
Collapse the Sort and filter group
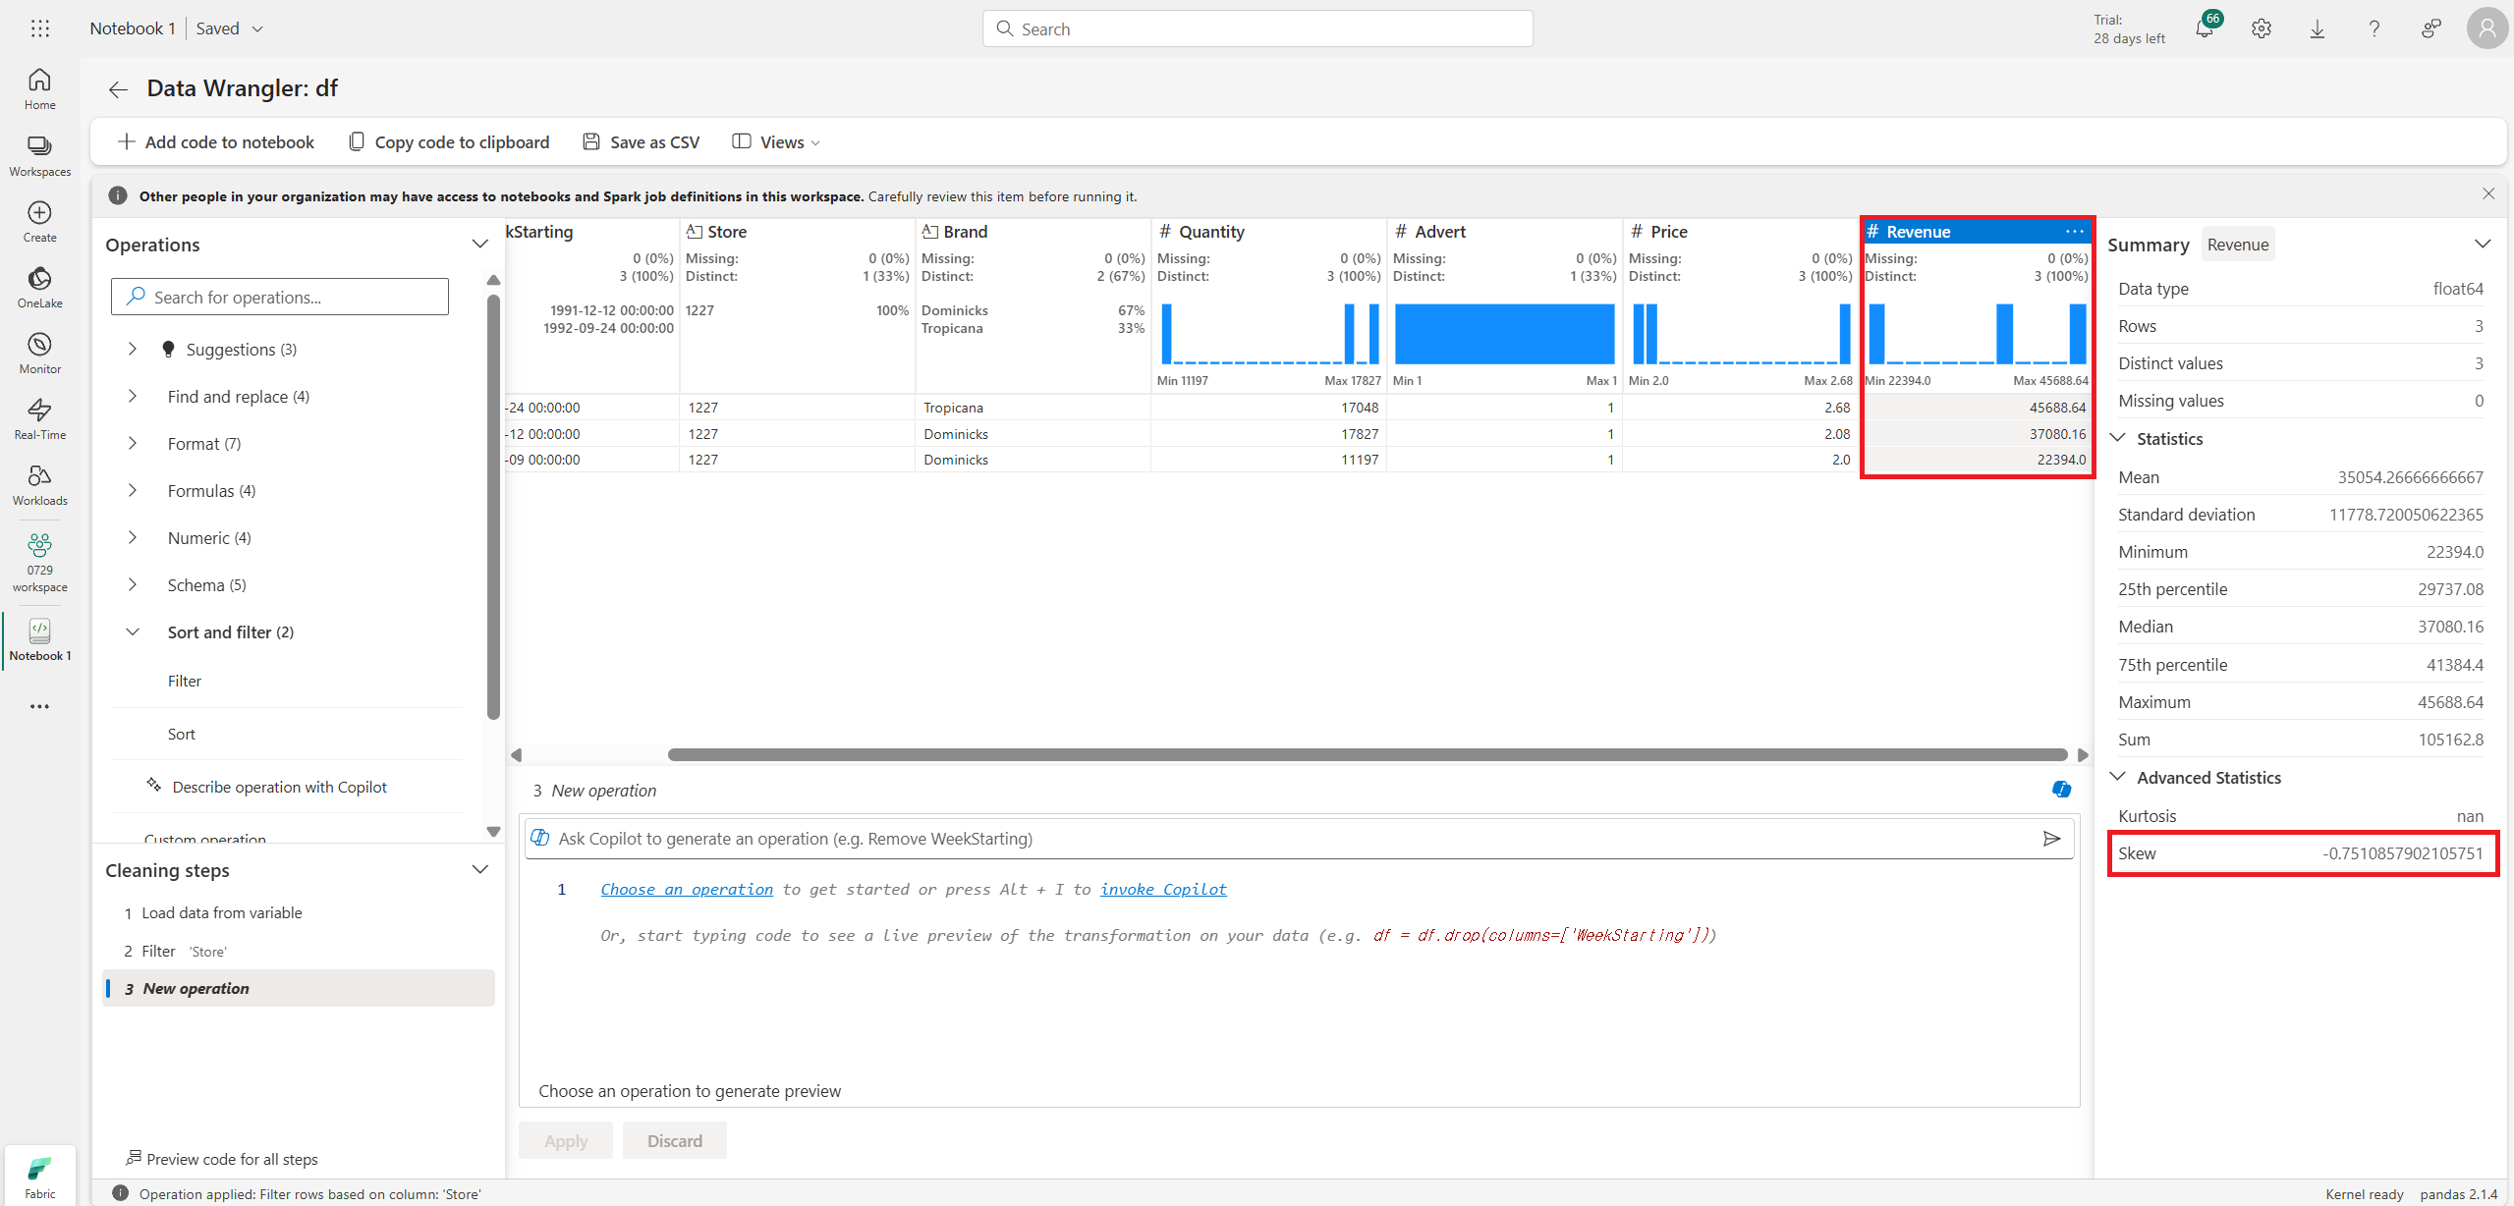[133, 632]
